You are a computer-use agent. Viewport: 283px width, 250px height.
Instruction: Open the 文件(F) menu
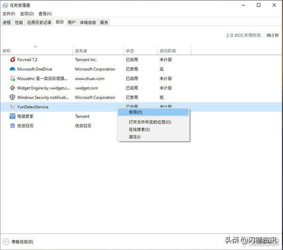8,14
